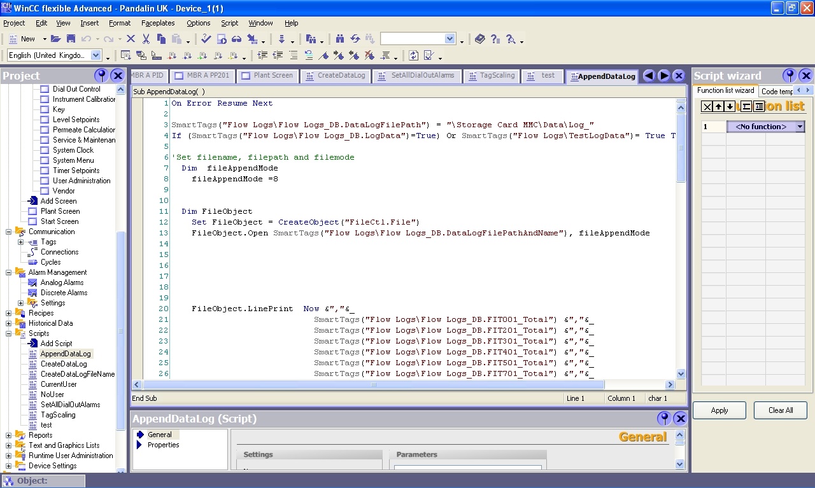Open the Faceplates menu
Image resolution: width=815 pixels, height=488 pixels.
click(x=158, y=23)
